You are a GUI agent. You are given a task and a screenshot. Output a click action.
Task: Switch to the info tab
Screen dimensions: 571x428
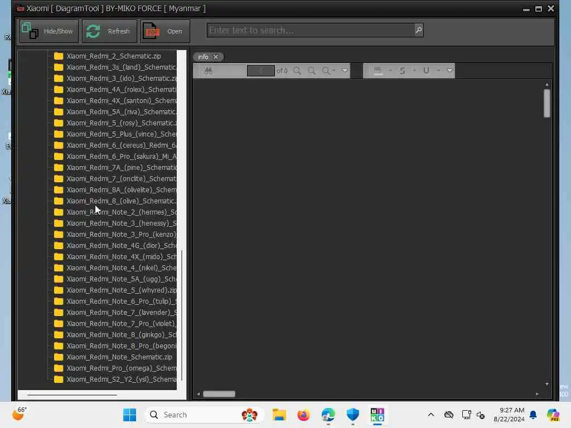click(203, 57)
